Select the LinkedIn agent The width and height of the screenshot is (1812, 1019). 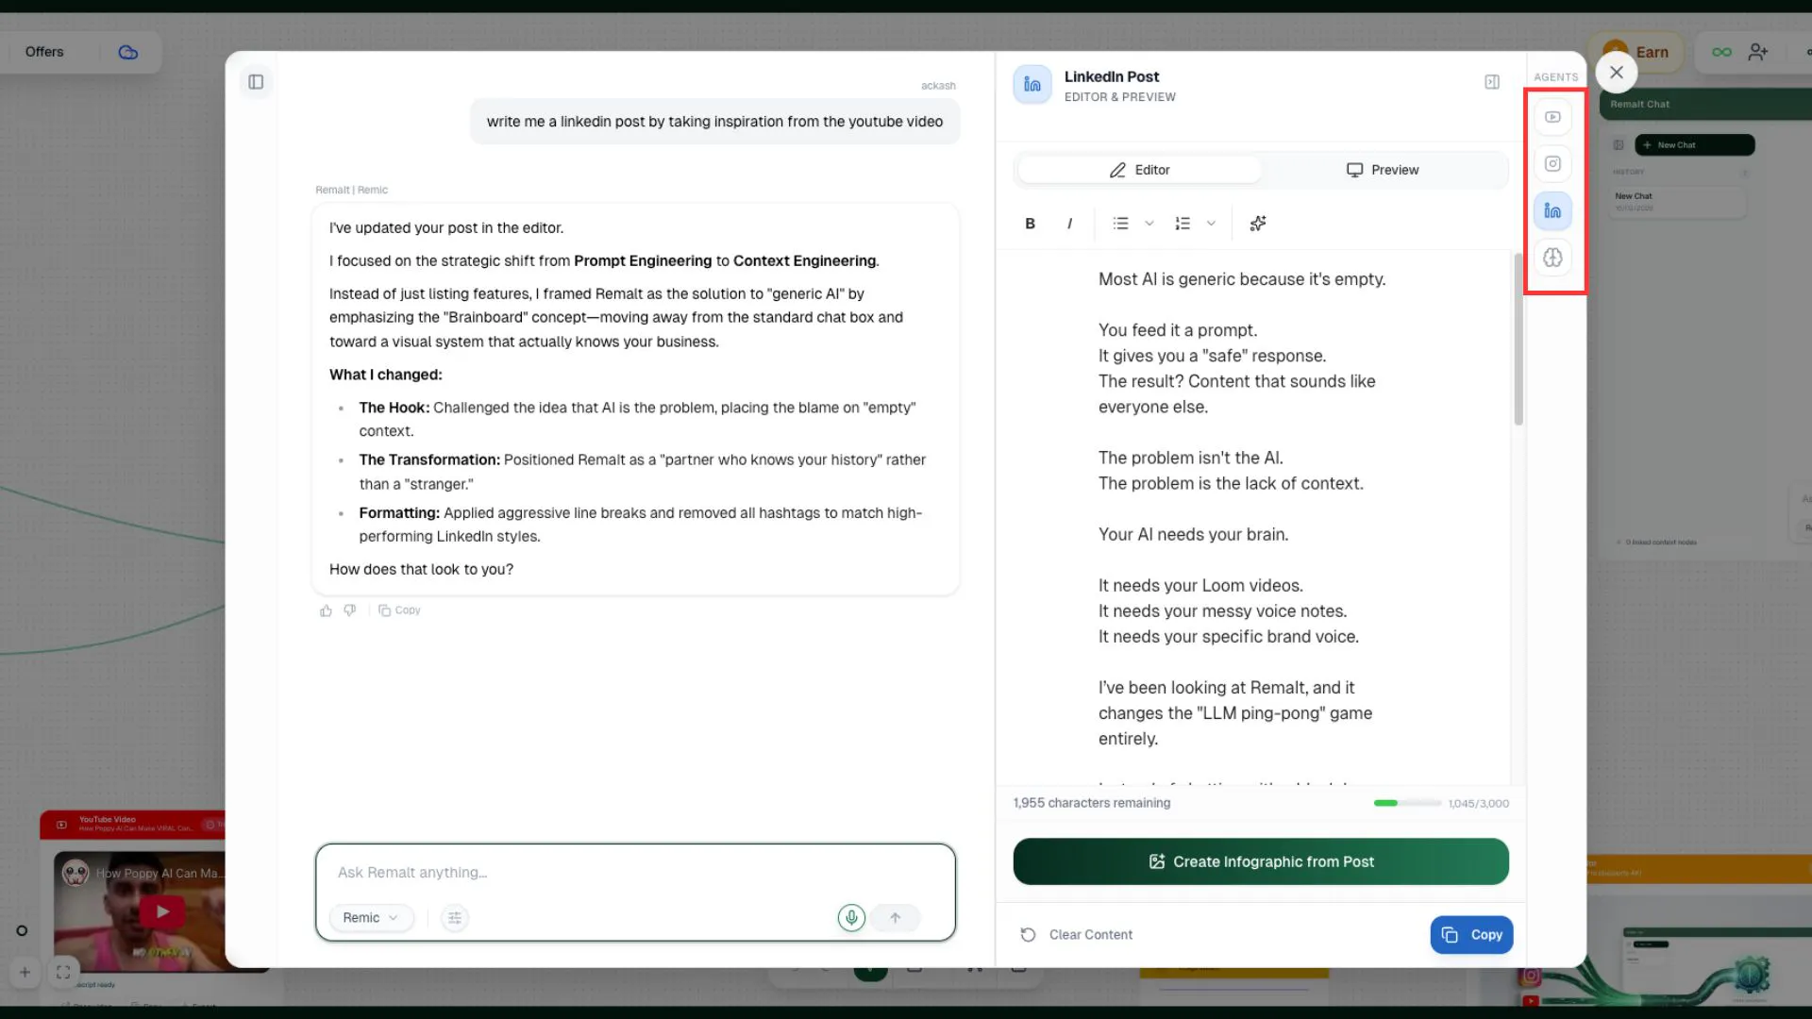click(1552, 210)
